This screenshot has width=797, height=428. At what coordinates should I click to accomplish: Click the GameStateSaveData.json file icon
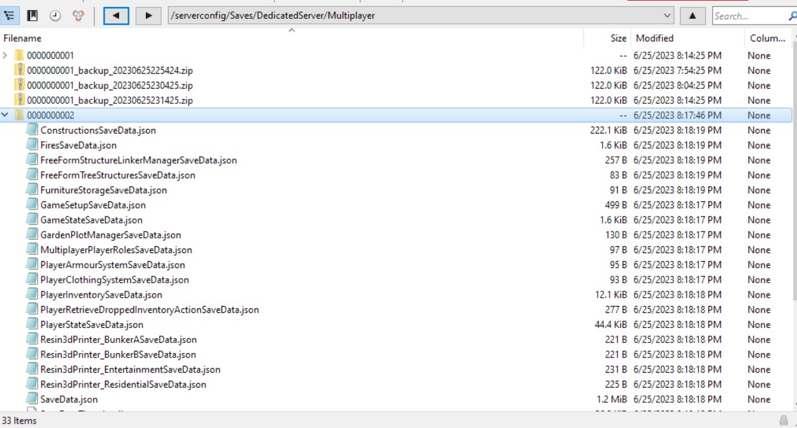pyautogui.click(x=33, y=220)
